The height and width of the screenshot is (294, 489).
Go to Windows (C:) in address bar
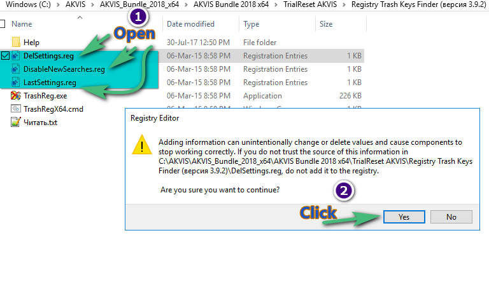click(x=29, y=4)
